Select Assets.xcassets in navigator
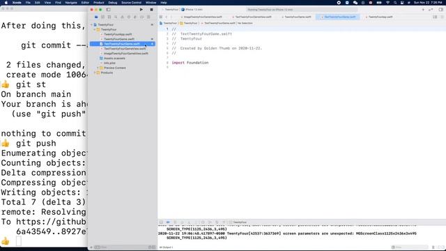 click(114, 59)
